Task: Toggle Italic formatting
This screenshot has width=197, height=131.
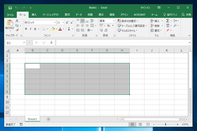Action: tap(30, 29)
